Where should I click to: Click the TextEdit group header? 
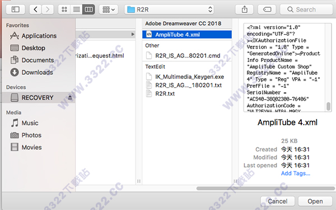coord(155,66)
